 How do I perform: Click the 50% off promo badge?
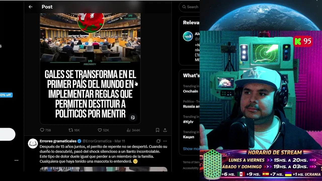pos(6,95)
